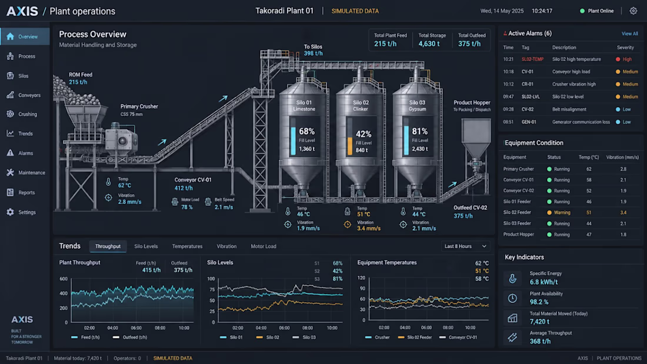Click the Plant Throughput chart

click(132, 300)
